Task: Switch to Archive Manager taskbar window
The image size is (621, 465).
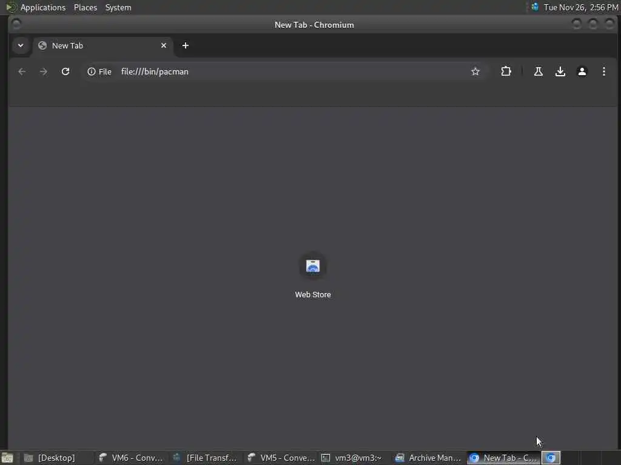Action: point(429,458)
